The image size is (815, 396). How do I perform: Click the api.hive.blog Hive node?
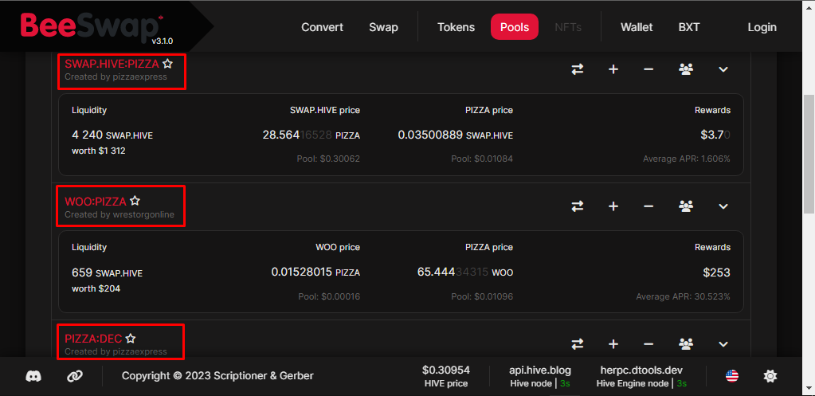pos(540,376)
